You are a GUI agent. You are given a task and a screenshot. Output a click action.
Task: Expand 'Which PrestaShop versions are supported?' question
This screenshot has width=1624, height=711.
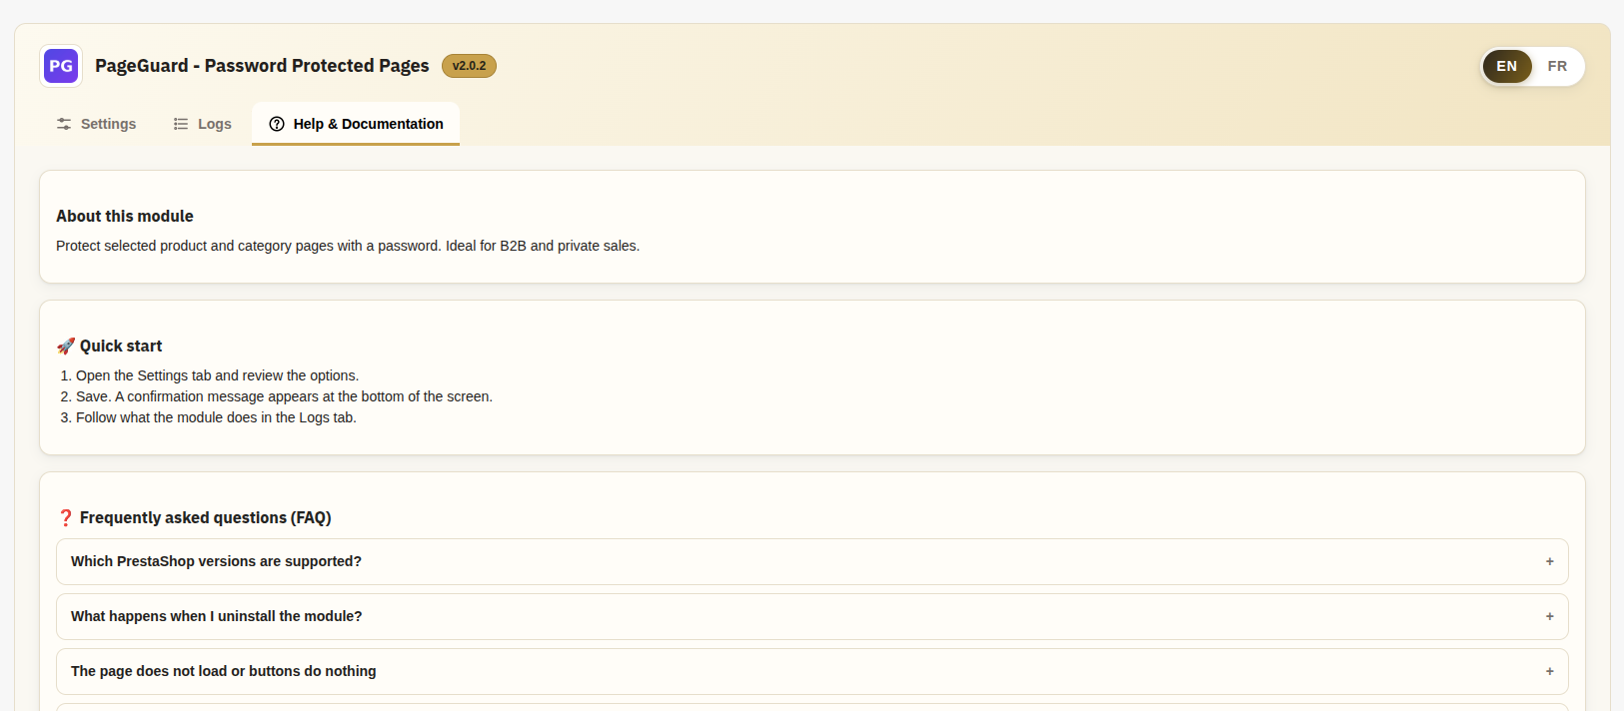812,561
